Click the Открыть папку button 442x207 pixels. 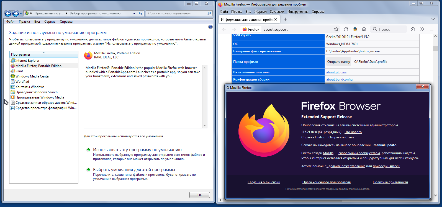coord(339,62)
